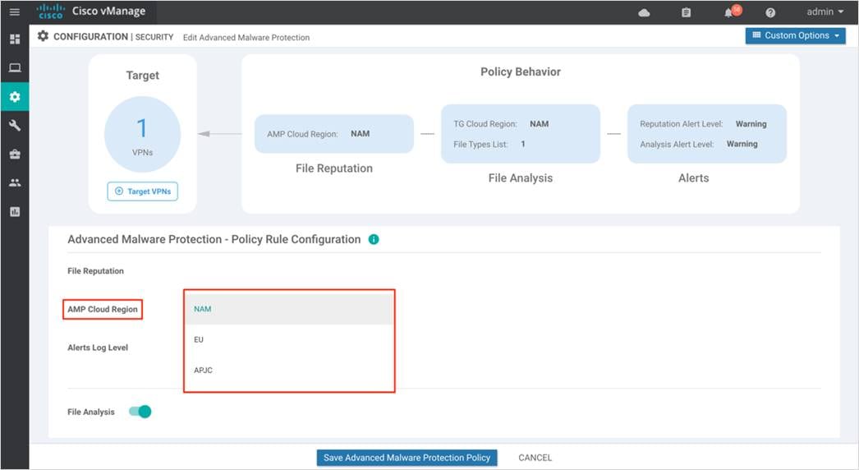Select EU from region dropdown

pos(289,340)
